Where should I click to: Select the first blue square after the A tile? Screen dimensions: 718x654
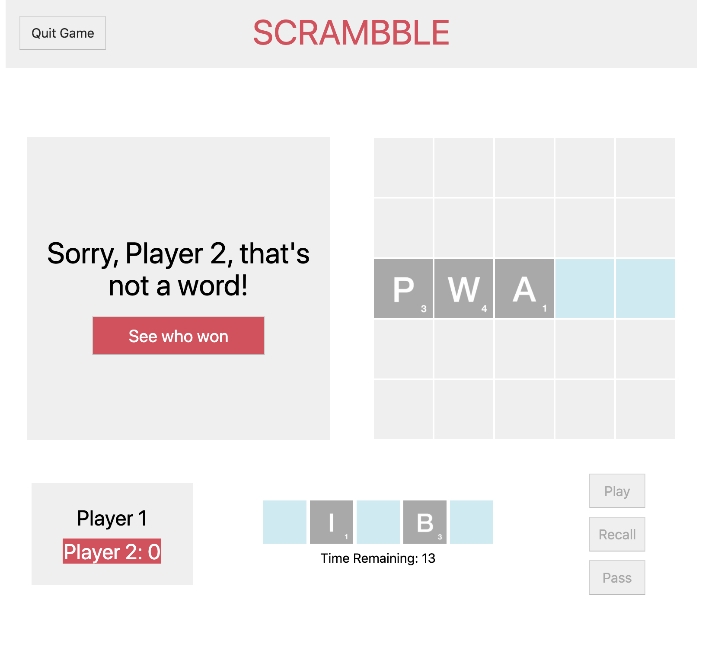(x=585, y=289)
